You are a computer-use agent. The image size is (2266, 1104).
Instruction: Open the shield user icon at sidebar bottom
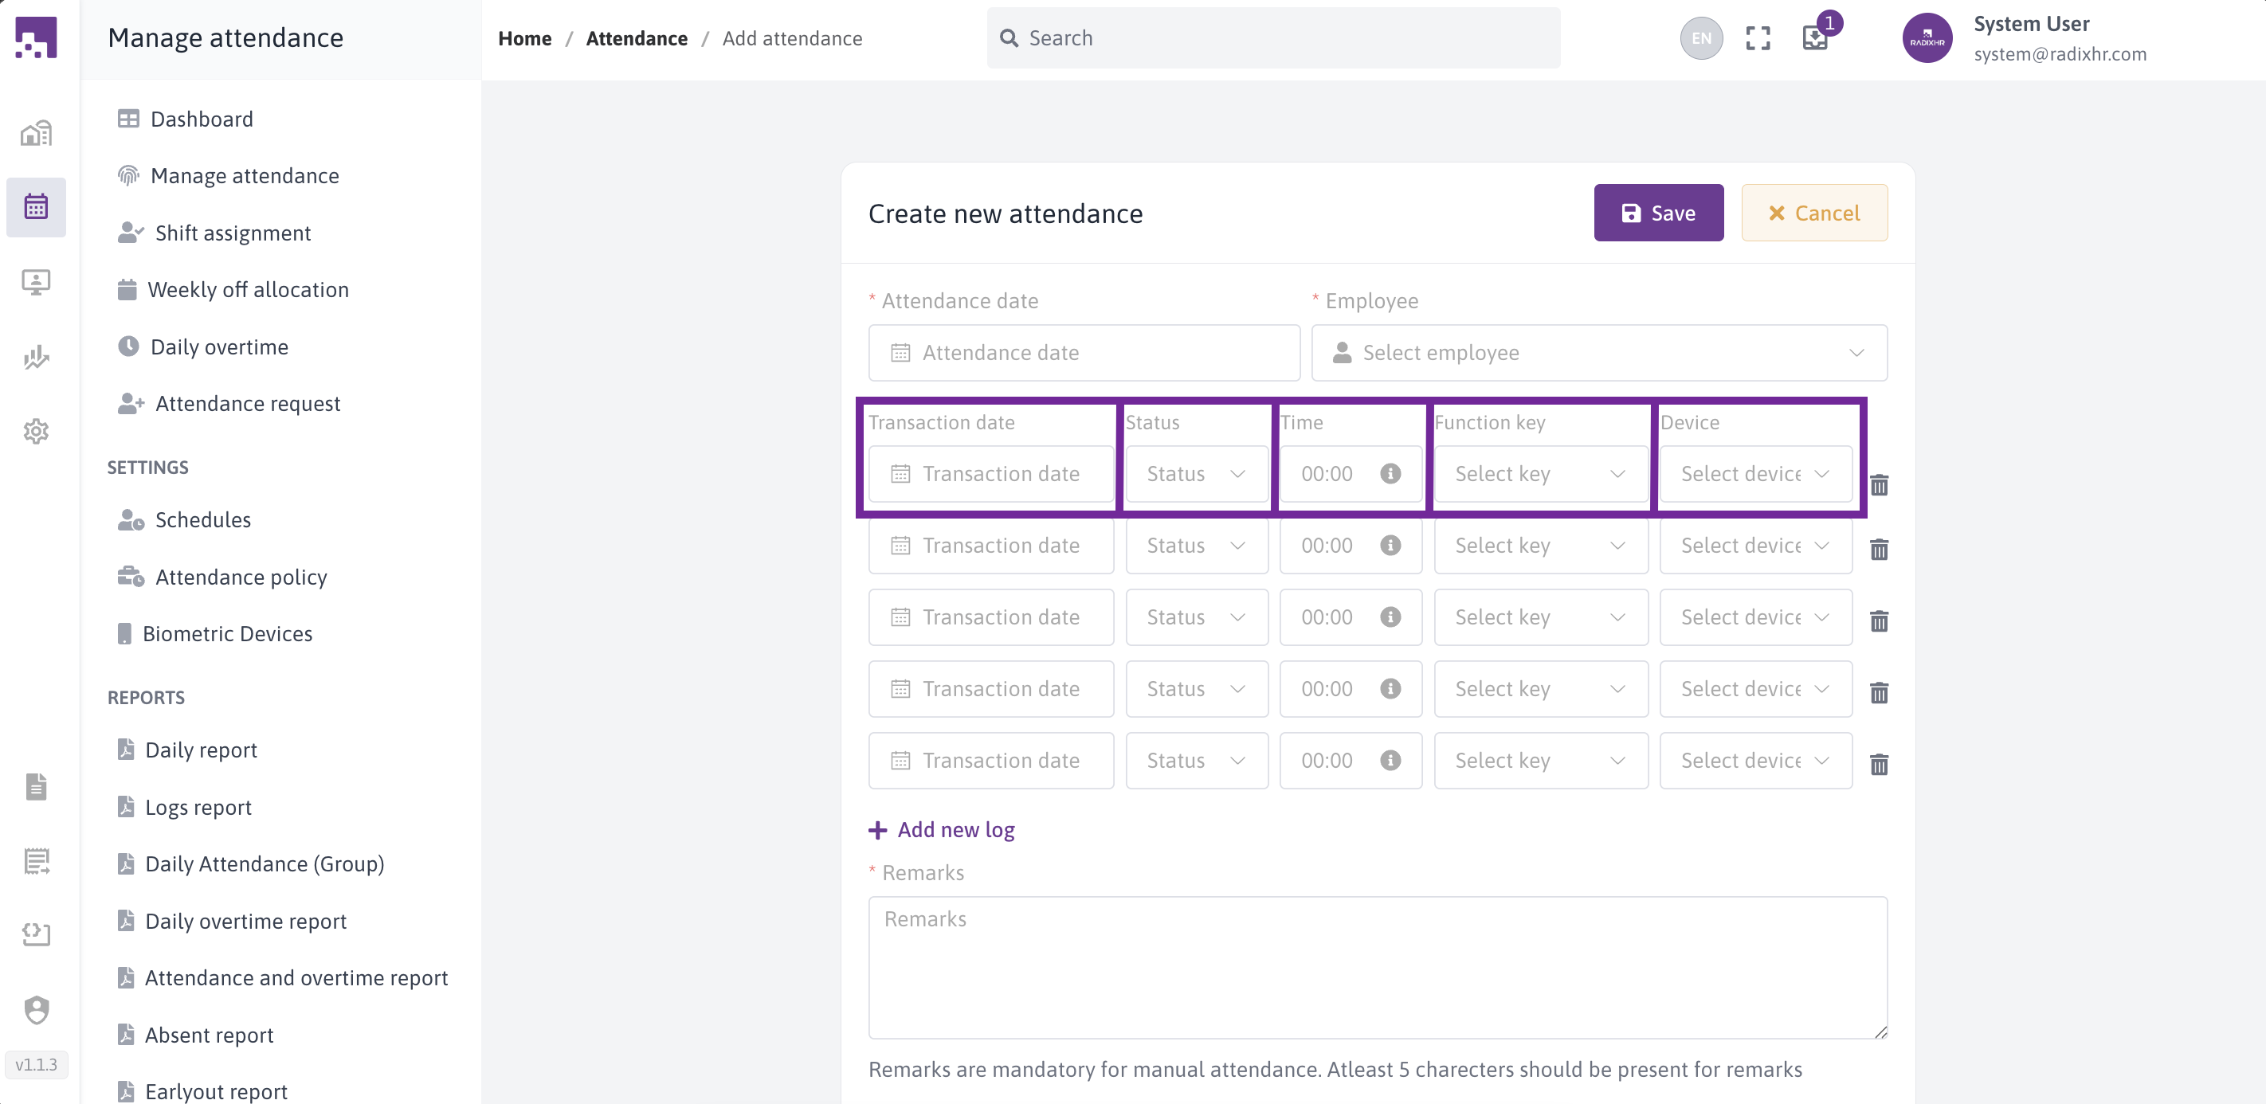click(x=35, y=1011)
